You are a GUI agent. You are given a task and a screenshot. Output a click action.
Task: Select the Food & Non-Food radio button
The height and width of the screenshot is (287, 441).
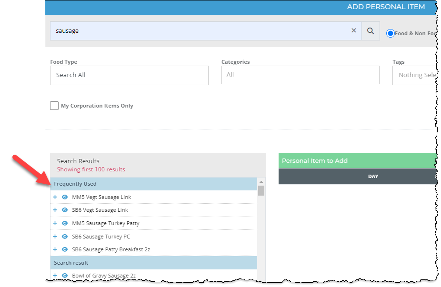coord(391,33)
